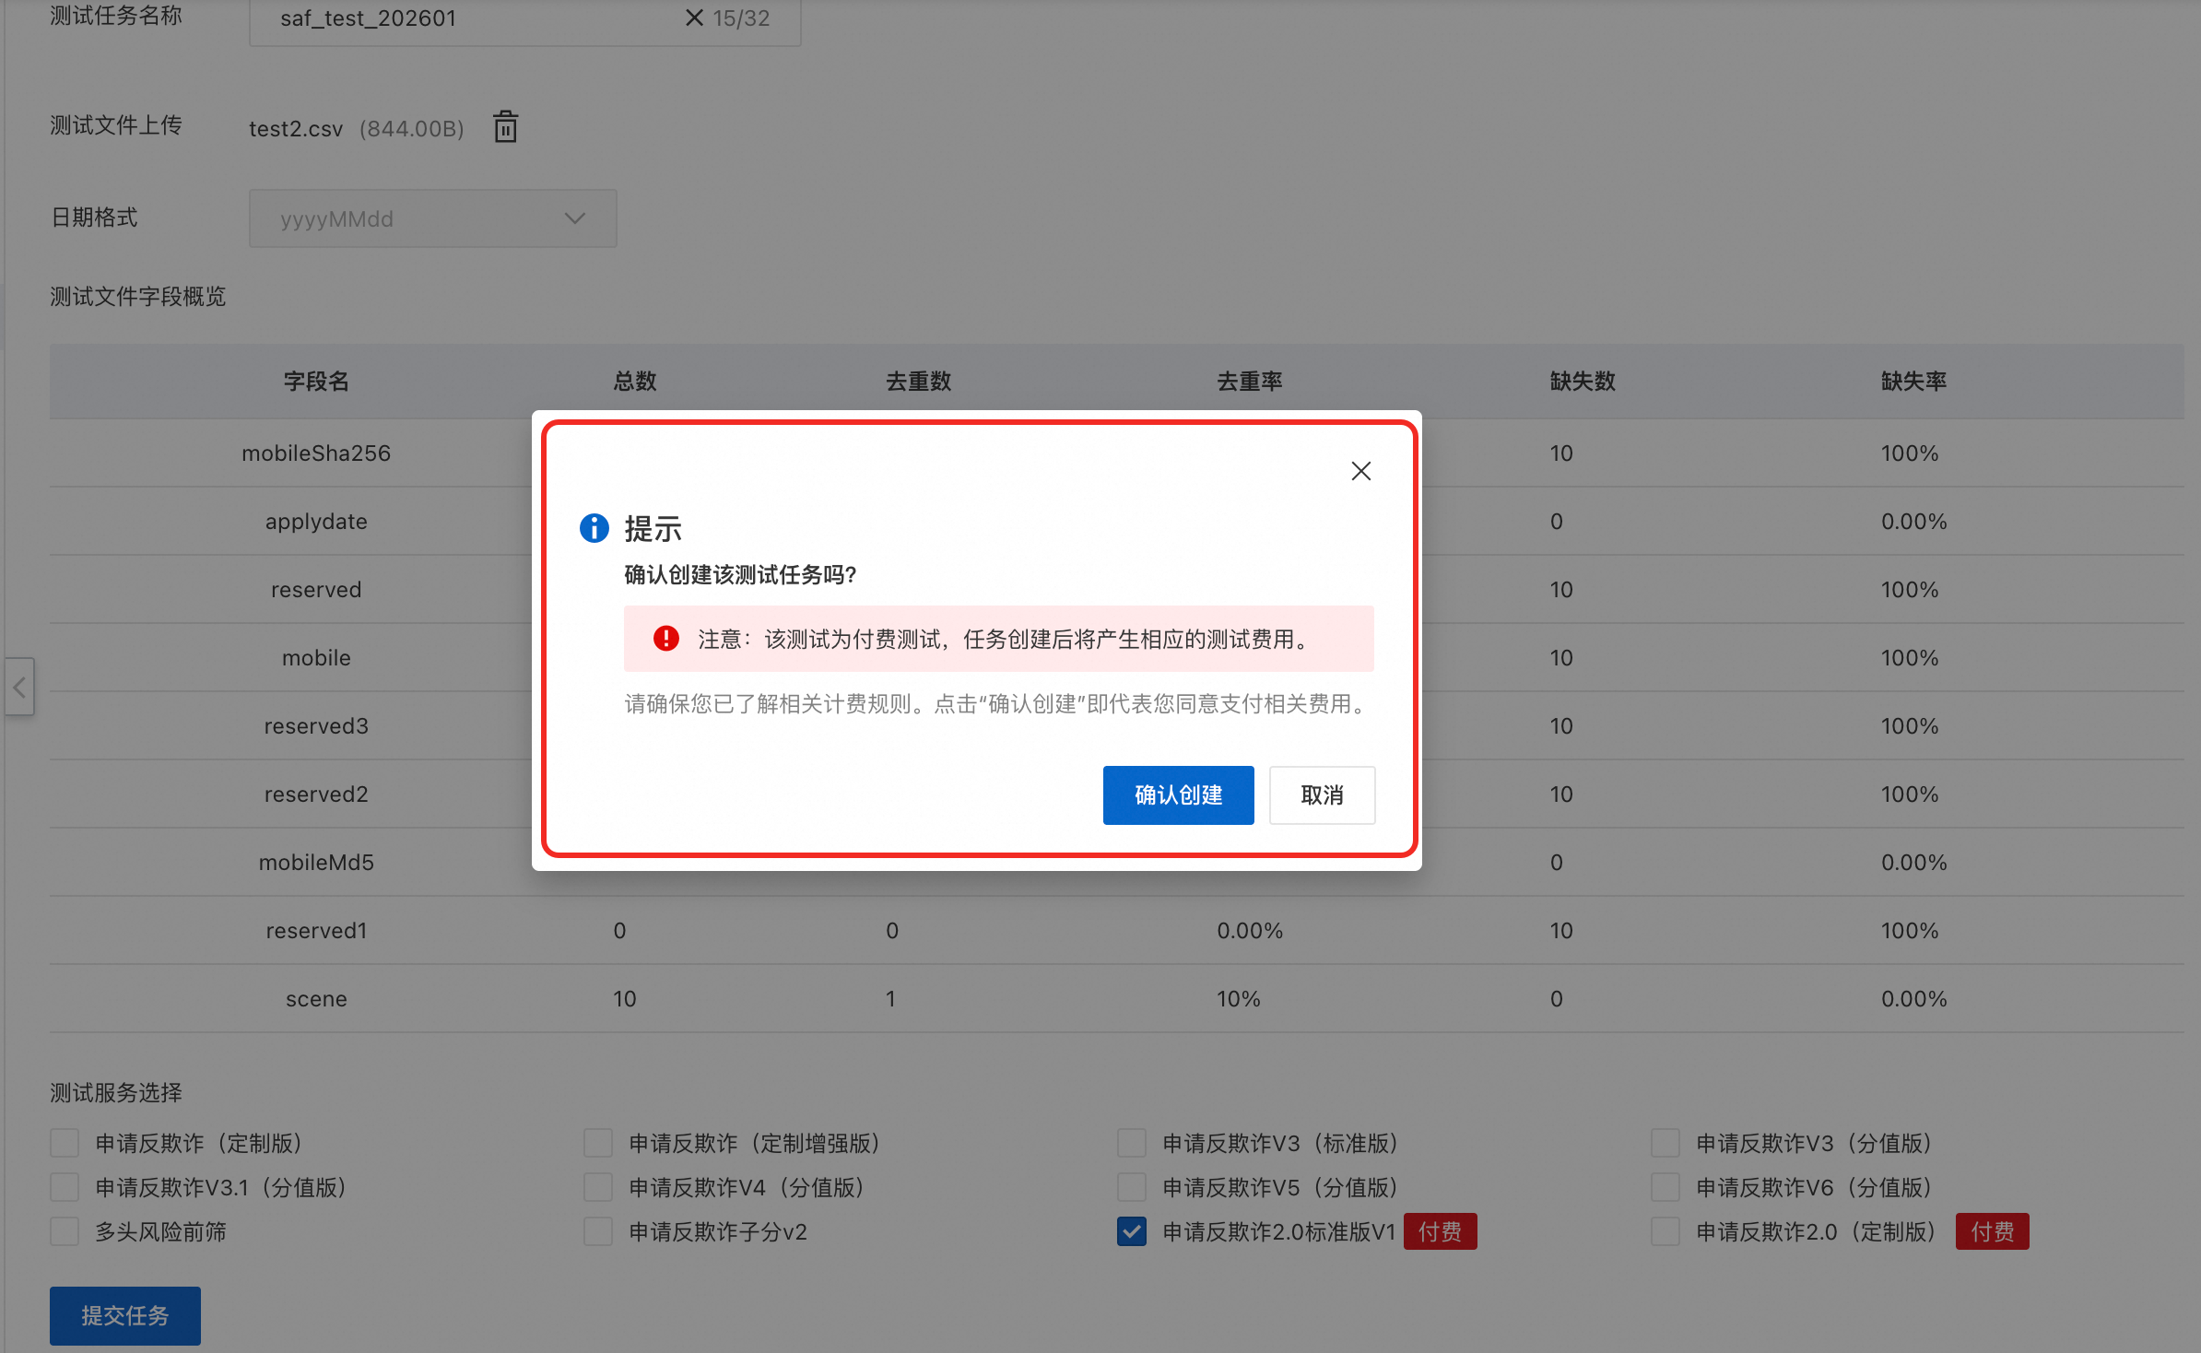
Task: Delete uploaded test2.csv with trash icon
Action: tap(505, 127)
